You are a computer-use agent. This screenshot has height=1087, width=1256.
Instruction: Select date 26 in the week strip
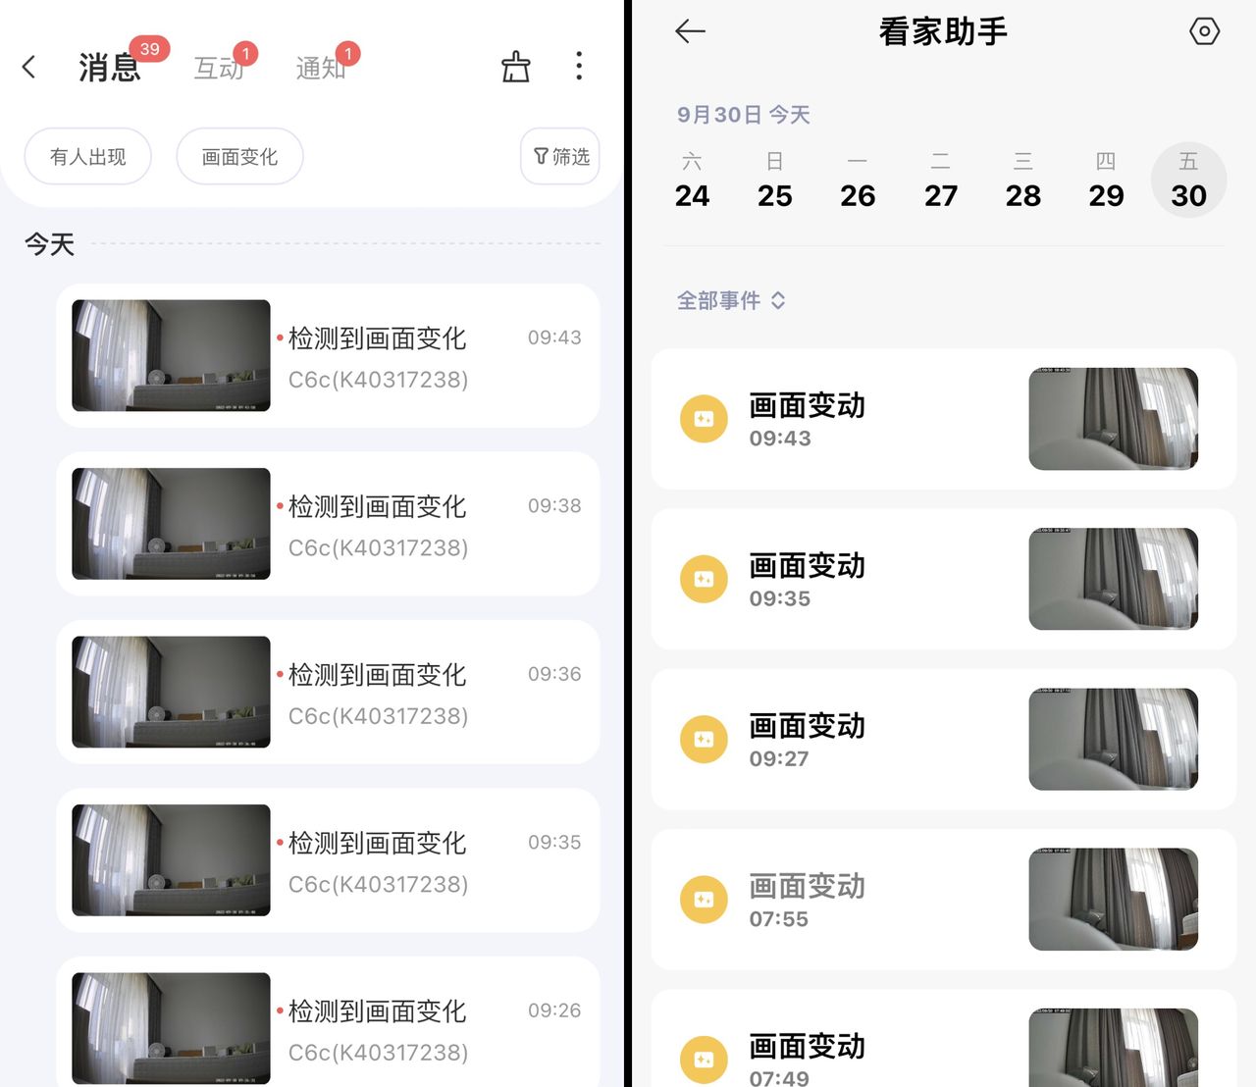pos(858,181)
